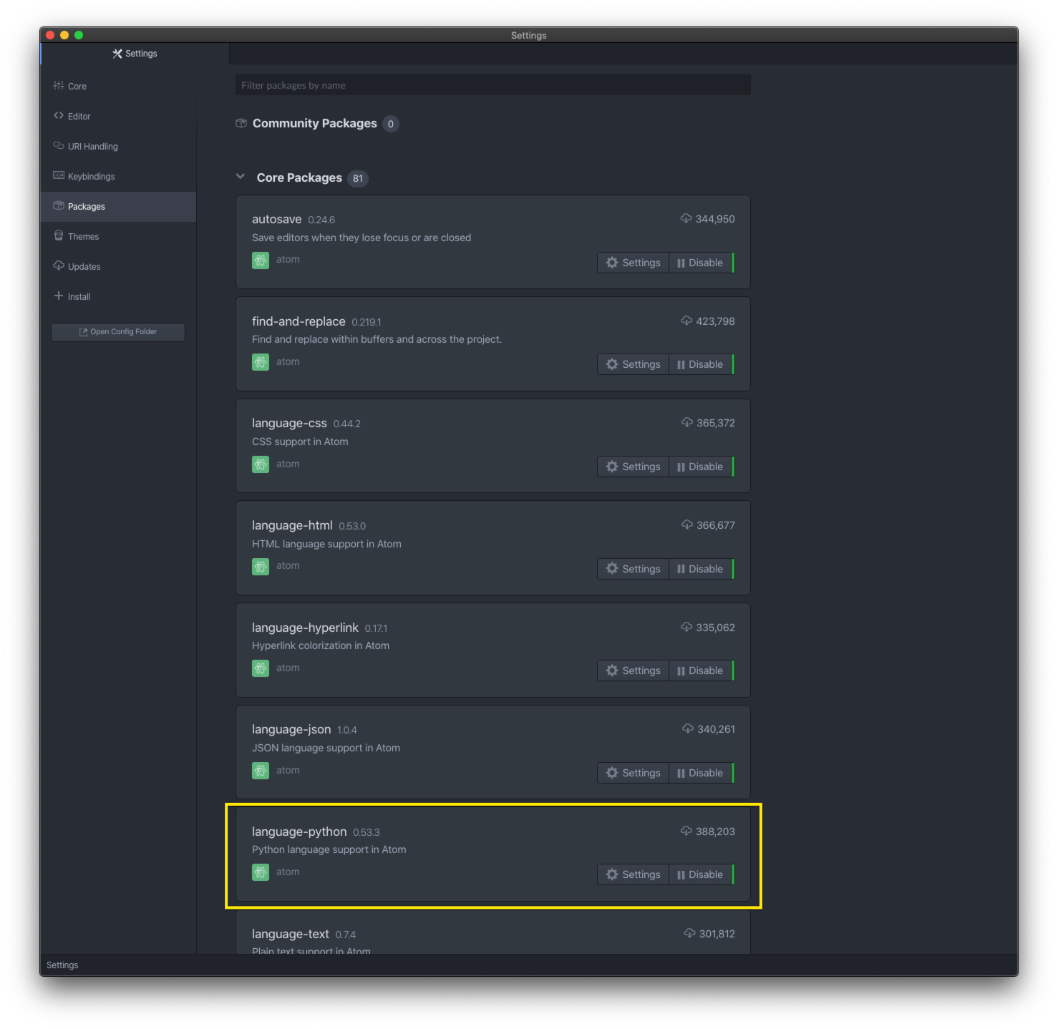Open the Keybindings section
This screenshot has width=1058, height=1029.
coord(118,176)
